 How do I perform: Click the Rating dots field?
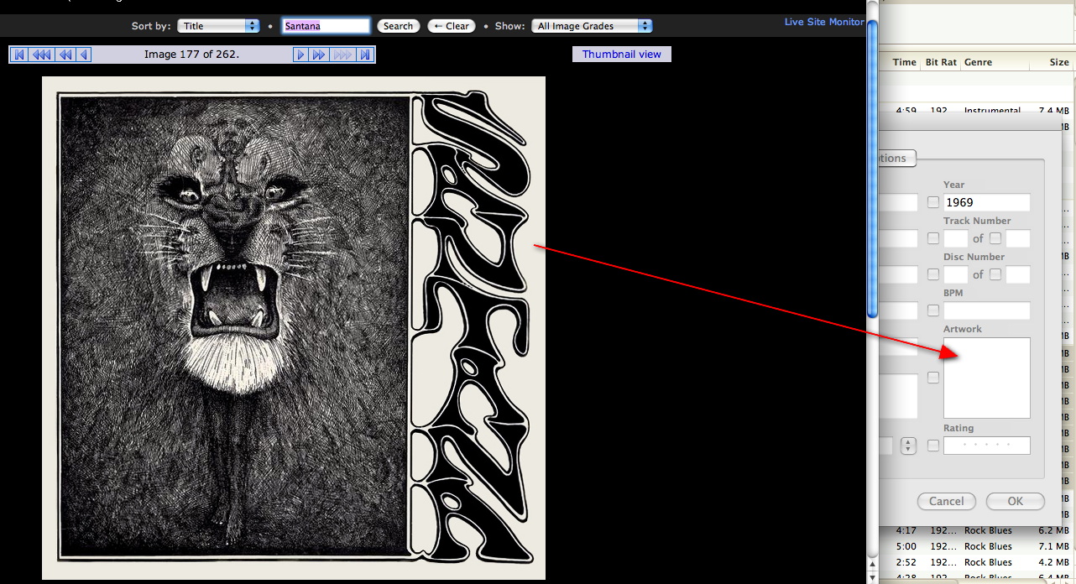986,446
